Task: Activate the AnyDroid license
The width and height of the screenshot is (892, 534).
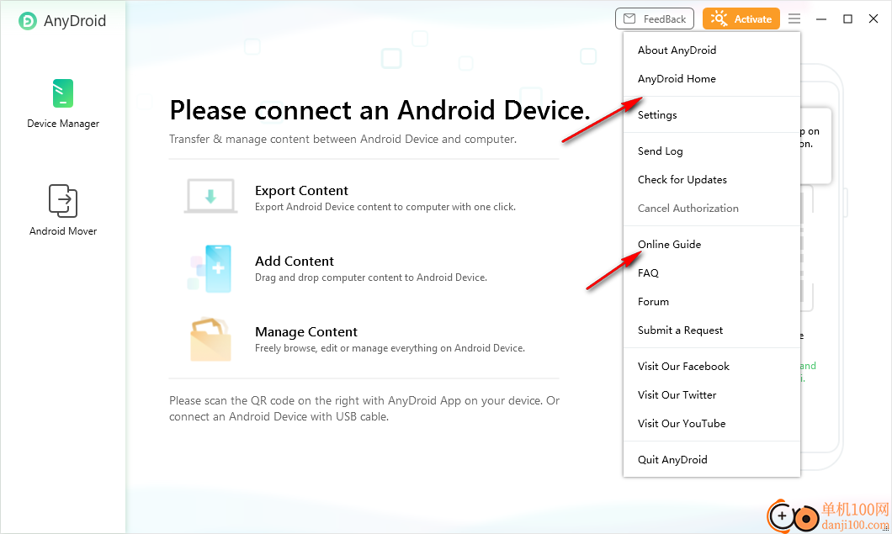Action: pyautogui.click(x=741, y=19)
